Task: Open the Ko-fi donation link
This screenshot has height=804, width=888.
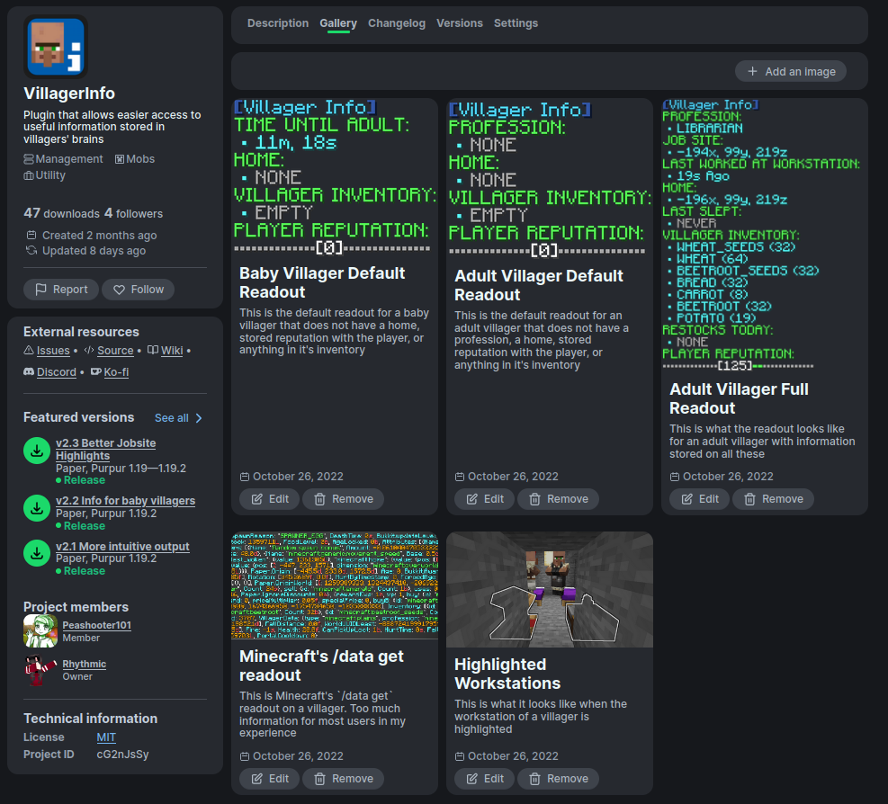Action: pos(115,371)
